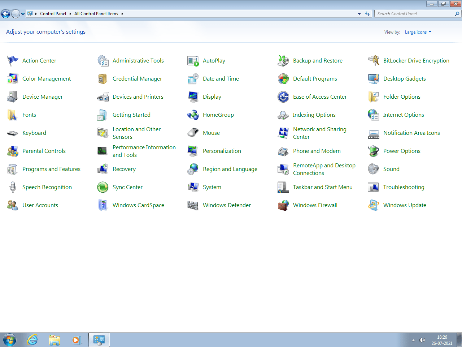The image size is (462, 347).
Task: Open the Windows Defender castle wall icon
Action: 193,205
